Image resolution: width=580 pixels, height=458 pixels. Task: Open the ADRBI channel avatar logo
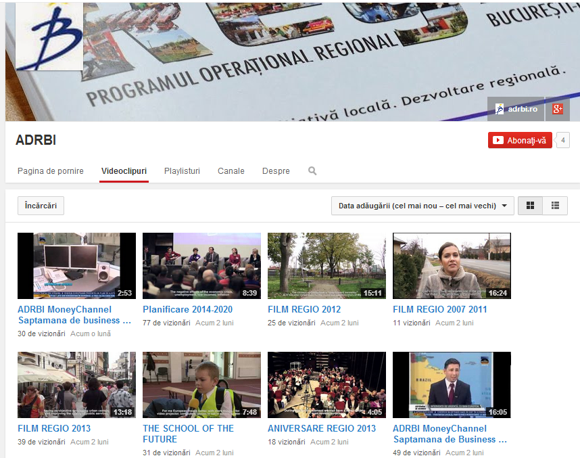coord(49,36)
